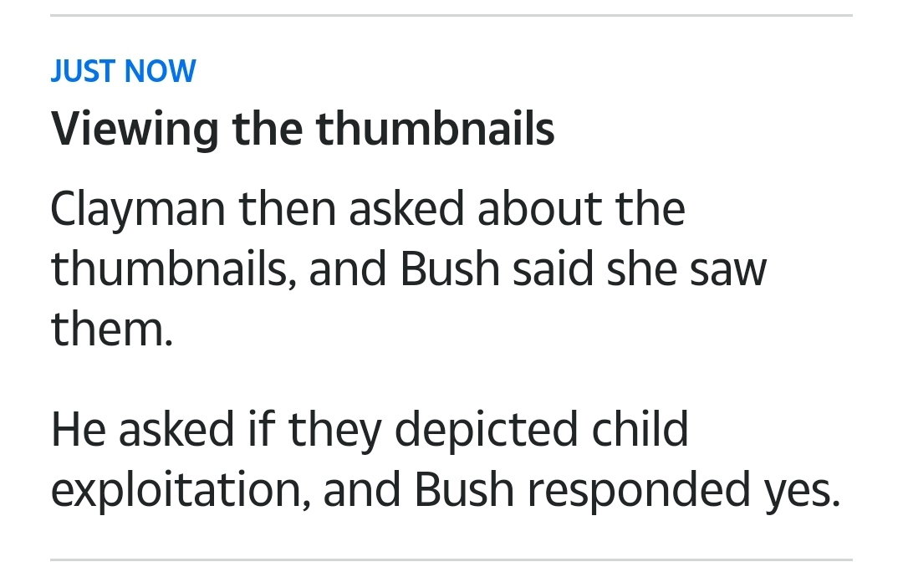Click the word 'NOW' in the blue timestamp
Screen dimensions: 903x567
[x=160, y=71]
